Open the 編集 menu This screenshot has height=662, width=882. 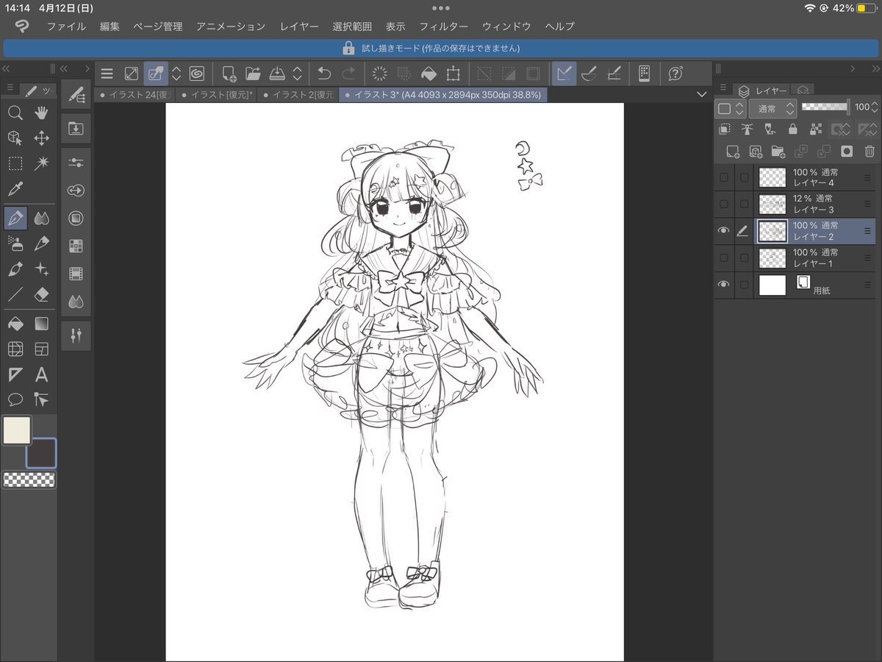110,26
